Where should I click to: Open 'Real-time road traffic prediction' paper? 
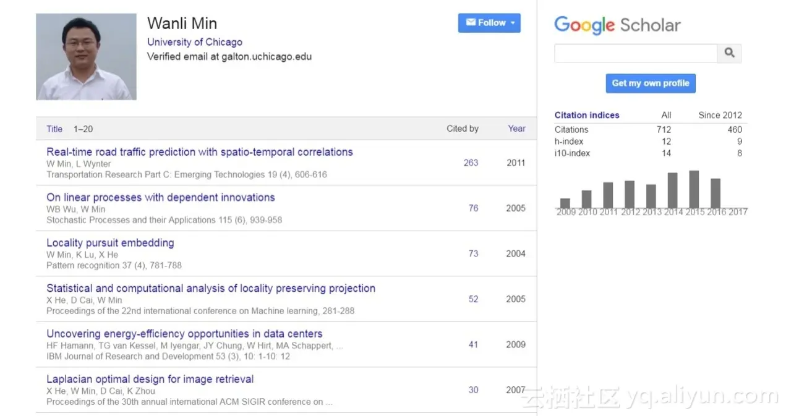click(x=199, y=152)
